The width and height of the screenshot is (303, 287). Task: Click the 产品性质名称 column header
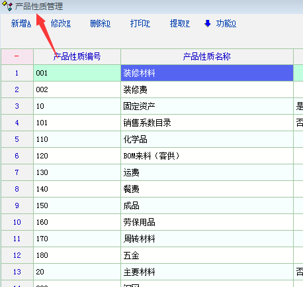207,56
